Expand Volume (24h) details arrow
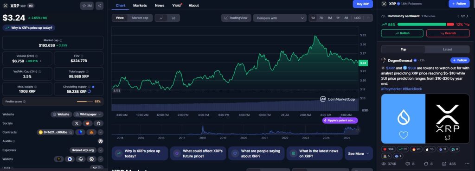 (x=40, y=61)
